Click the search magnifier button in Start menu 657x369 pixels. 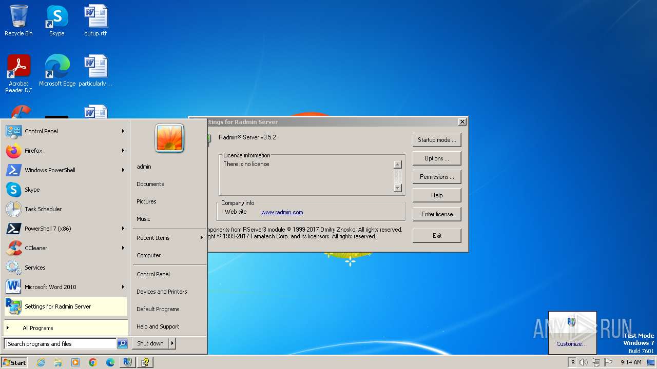click(122, 344)
